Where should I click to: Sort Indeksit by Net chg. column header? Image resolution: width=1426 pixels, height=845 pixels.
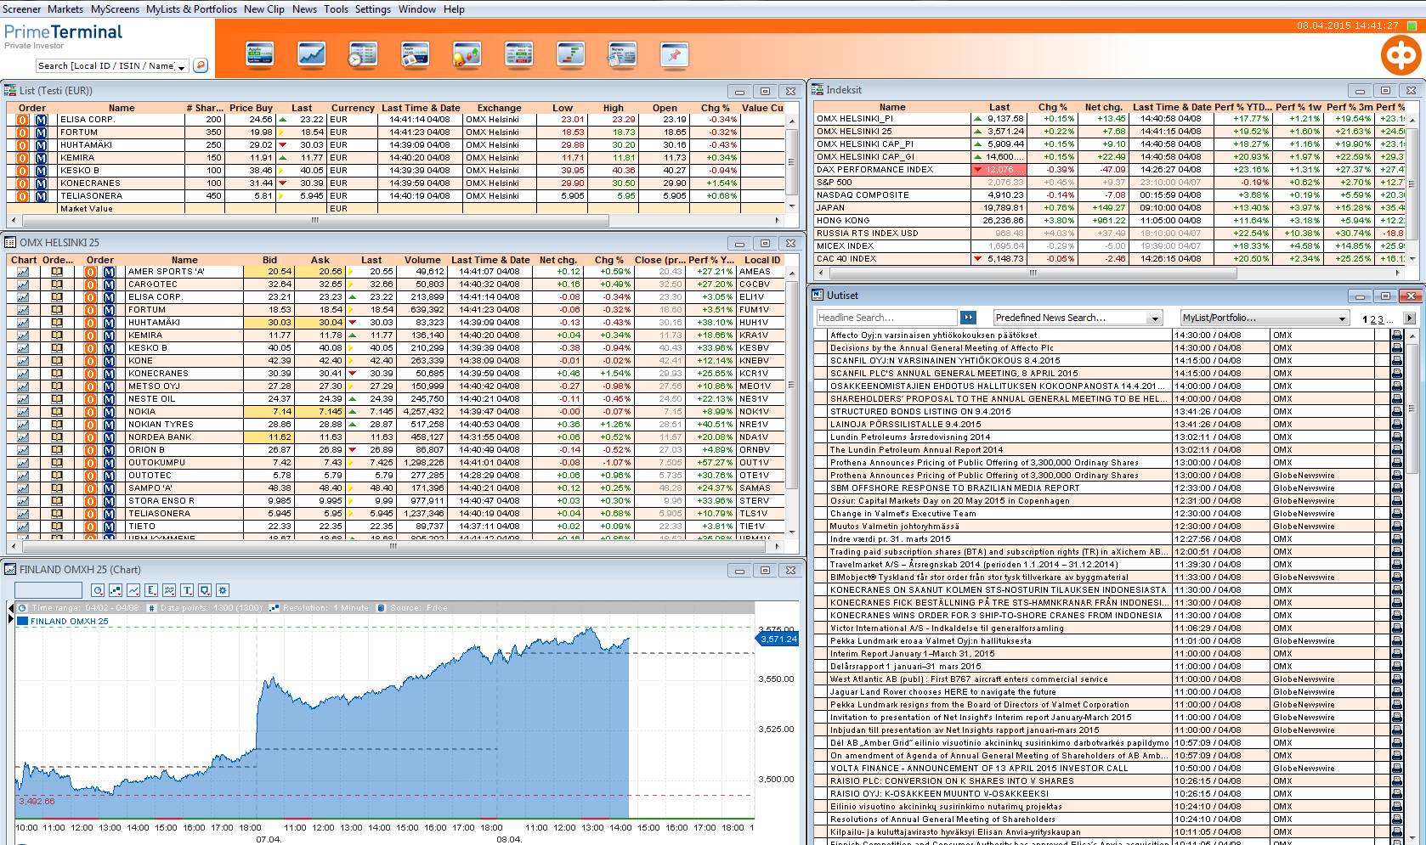point(1103,107)
